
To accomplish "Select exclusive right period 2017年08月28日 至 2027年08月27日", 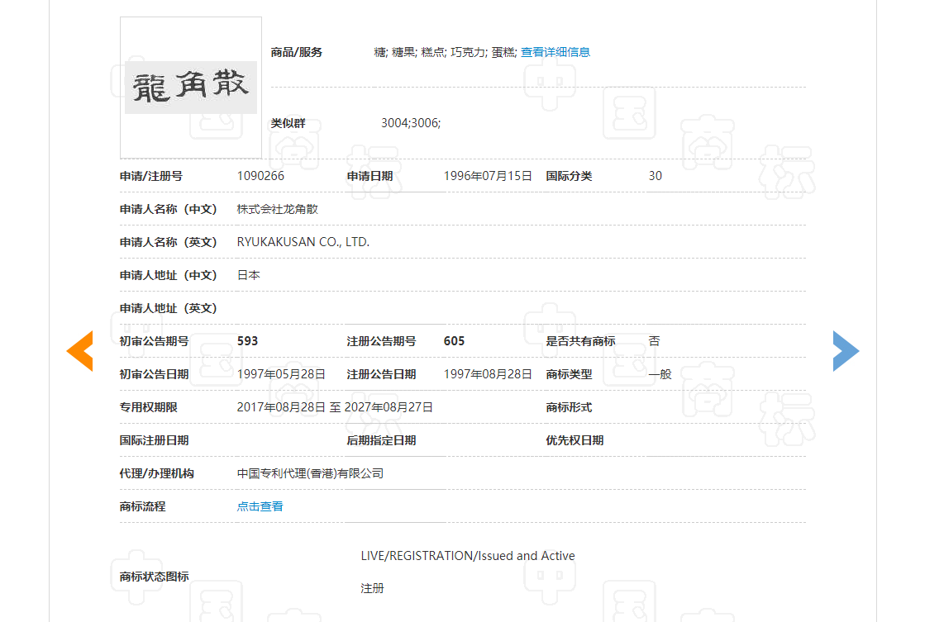I will coord(335,407).
